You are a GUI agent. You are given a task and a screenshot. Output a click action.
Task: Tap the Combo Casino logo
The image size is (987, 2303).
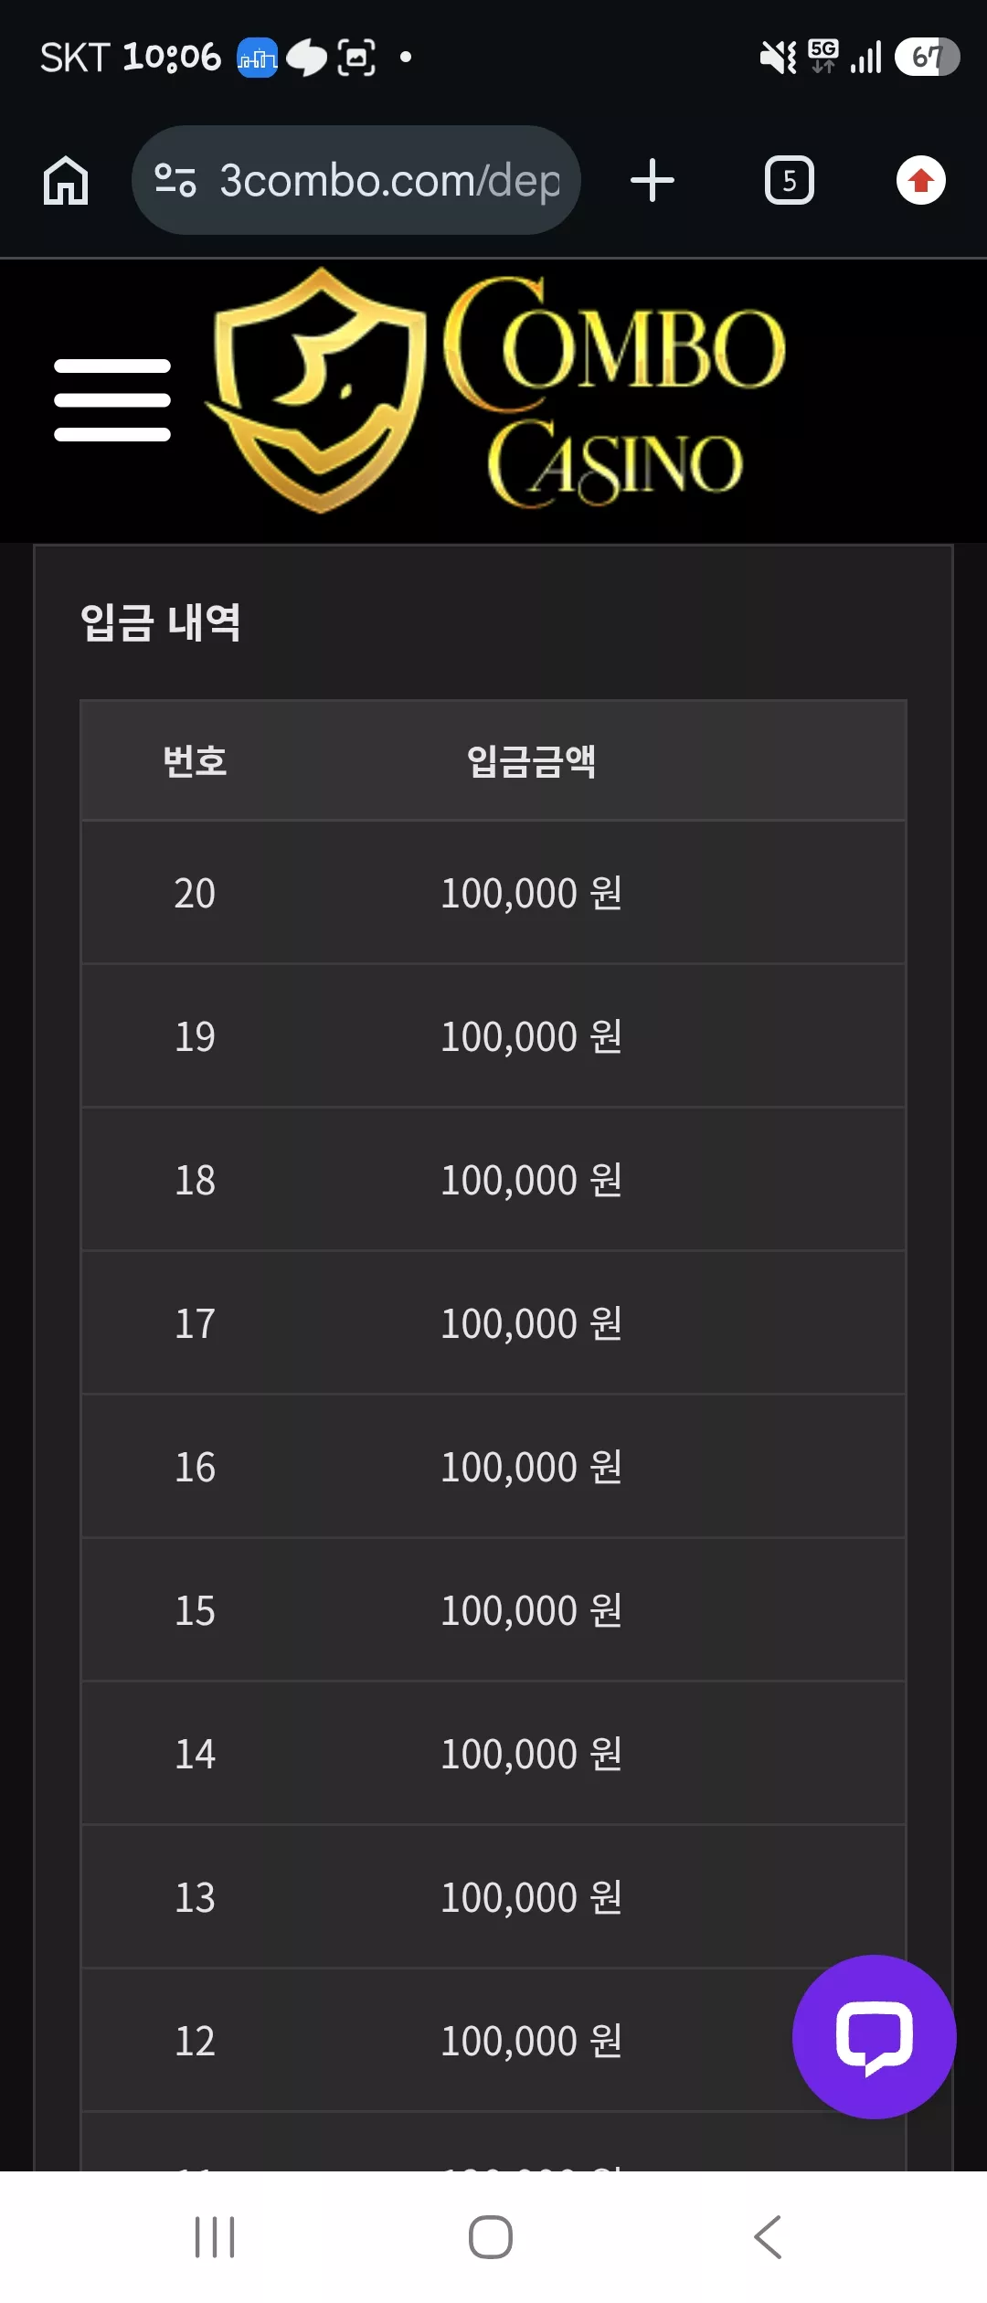[x=494, y=390]
